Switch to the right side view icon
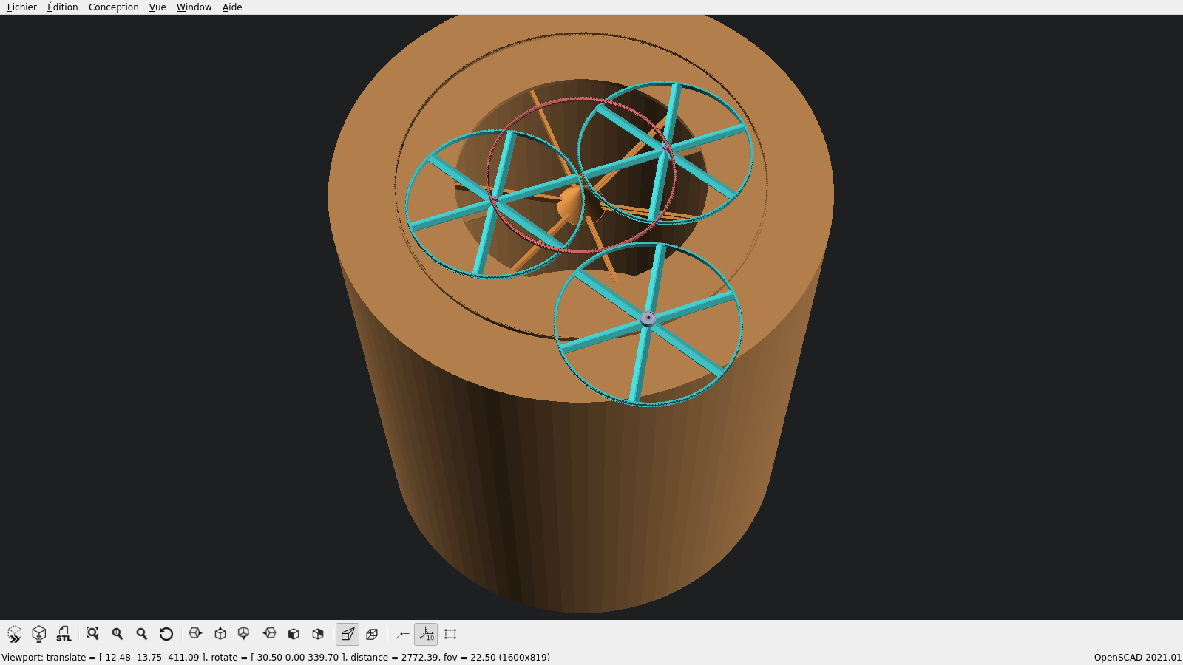Image resolution: width=1183 pixels, height=665 pixels. [195, 634]
